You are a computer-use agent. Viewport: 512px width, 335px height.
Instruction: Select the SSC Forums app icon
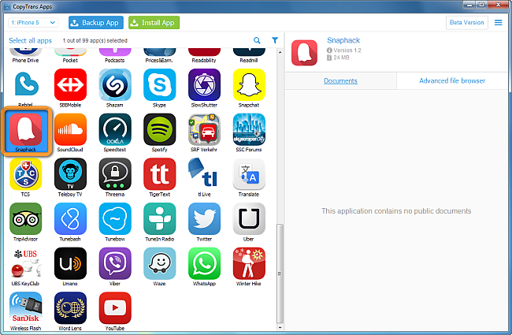tap(249, 129)
